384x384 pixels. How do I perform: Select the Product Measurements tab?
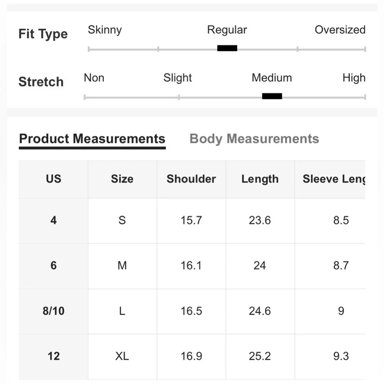92,139
